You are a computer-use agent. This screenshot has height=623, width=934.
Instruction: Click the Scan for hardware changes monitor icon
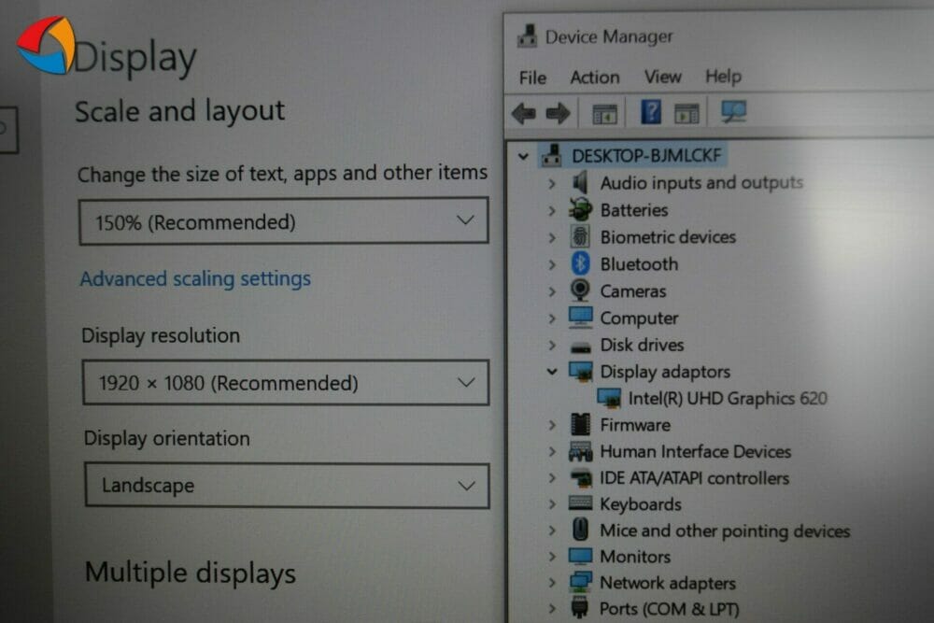733,111
